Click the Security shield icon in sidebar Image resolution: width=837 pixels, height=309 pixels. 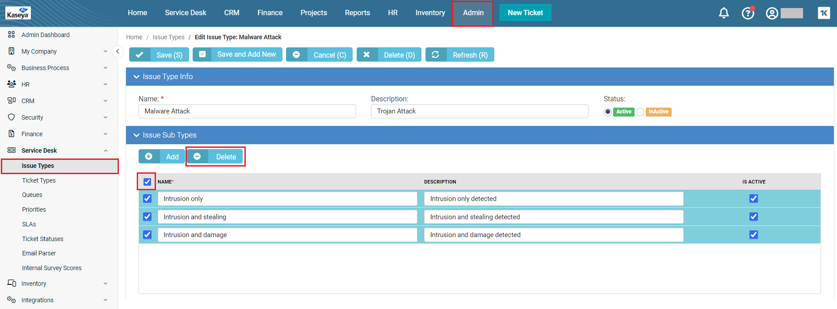click(x=12, y=117)
